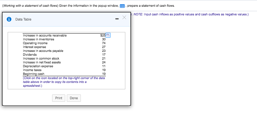
Task: Click the $25 accounts receivable value
Action: 103,36
